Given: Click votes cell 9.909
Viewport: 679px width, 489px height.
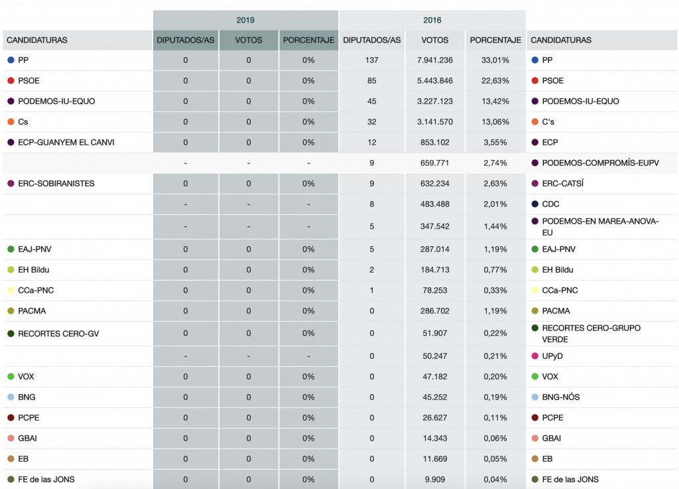Looking at the screenshot, I should click(x=435, y=479).
